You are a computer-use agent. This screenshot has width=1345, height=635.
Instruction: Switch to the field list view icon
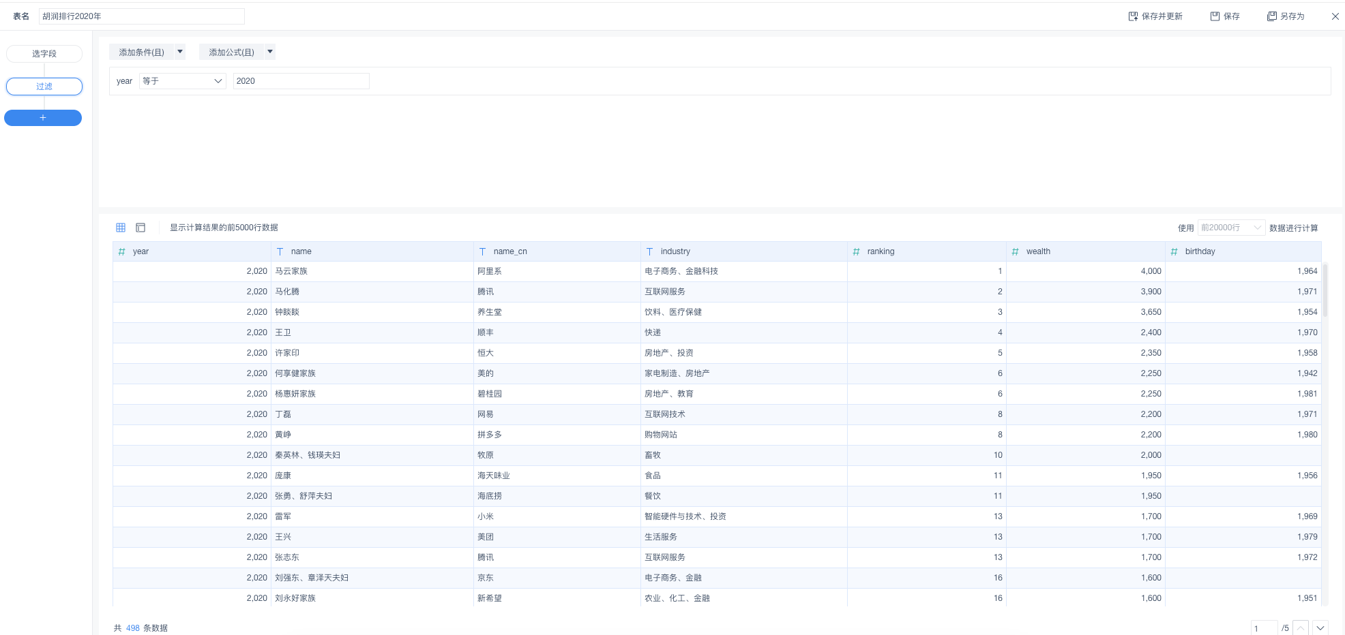click(x=141, y=228)
